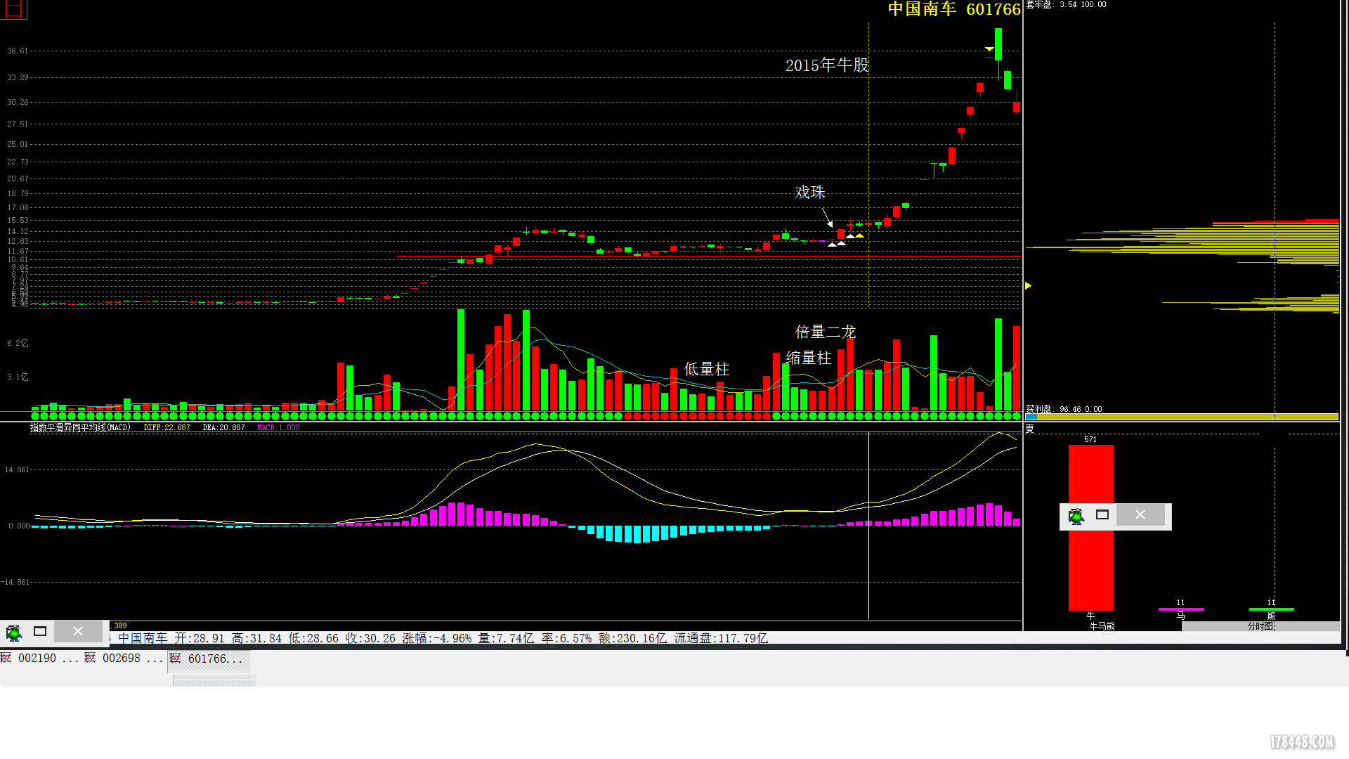The width and height of the screenshot is (1349, 759).
Task: Click the 低量柱 annotation label
Action: (706, 369)
